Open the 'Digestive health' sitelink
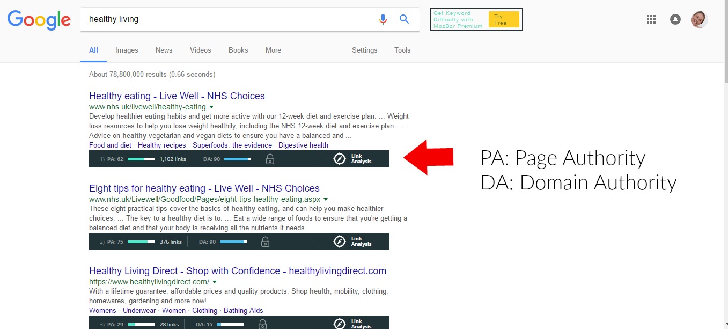728x329 pixels. tap(303, 145)
